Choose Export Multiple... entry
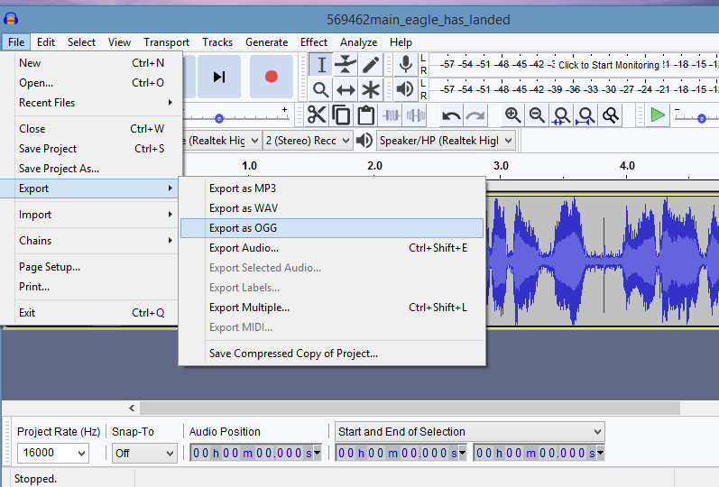Screen dimensions: 719x487 tap(332, 308)
